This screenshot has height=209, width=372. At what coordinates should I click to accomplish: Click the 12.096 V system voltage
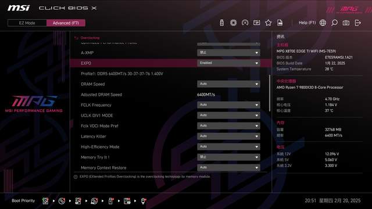[332, 154]
